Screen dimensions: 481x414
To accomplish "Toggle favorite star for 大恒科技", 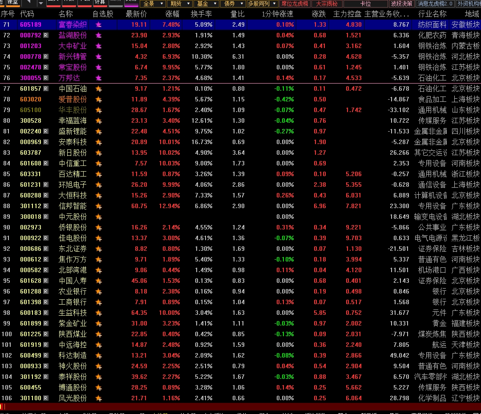I will pyautogui.click(x=98, y=196).
